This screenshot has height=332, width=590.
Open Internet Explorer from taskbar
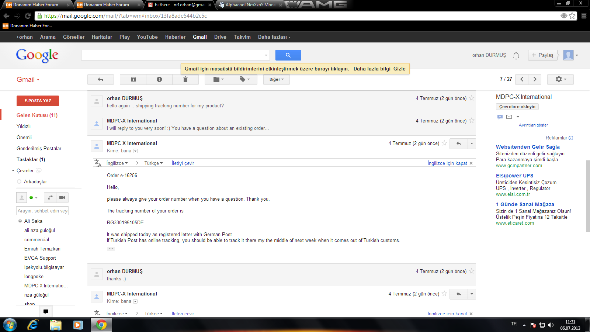pos(33,325)
